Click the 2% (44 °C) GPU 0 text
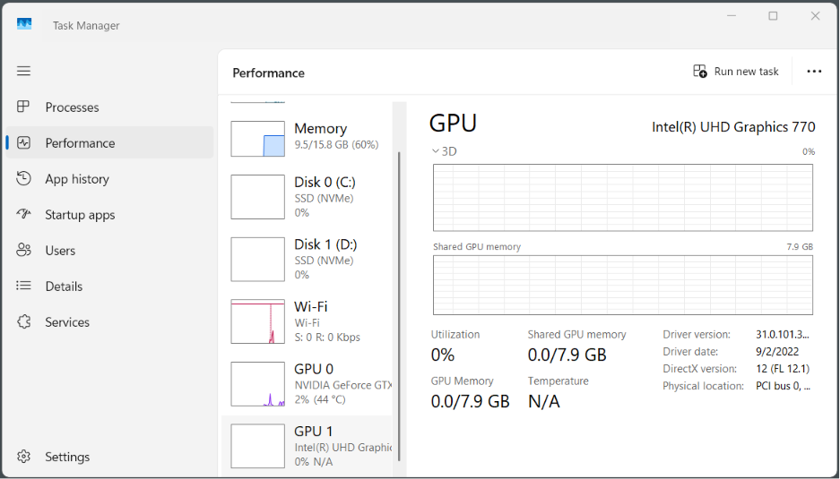This screenshot has width=840, height=479. coord(320,399)
